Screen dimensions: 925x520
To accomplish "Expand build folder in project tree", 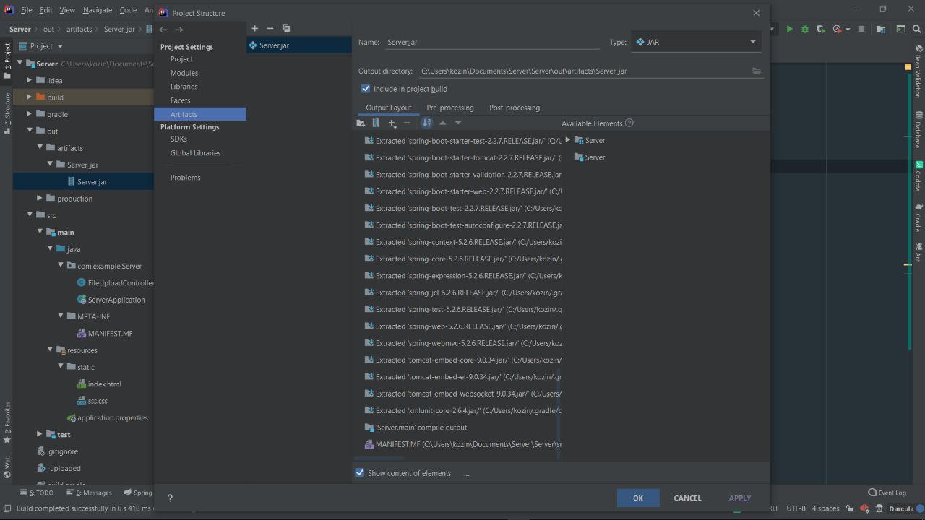I will [x=30, y=97].
